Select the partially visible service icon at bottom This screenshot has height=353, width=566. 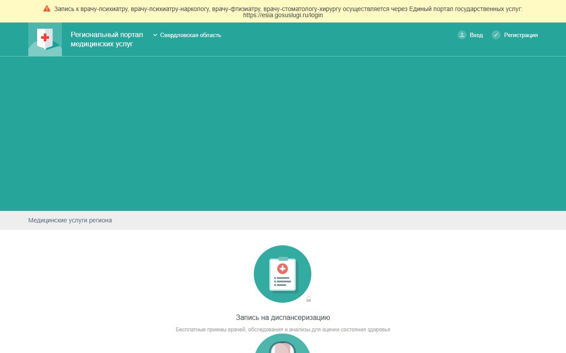coord(283,343)
